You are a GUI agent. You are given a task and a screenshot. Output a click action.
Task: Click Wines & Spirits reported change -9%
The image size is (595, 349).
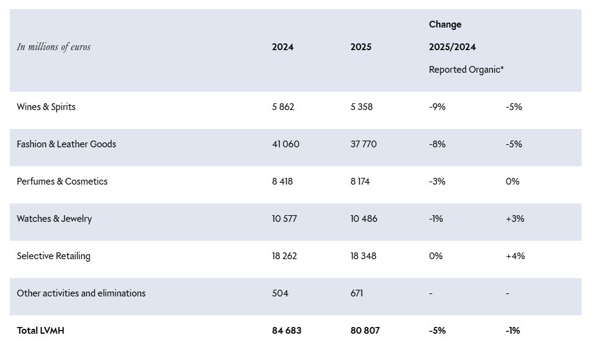(x=437, y=107)
